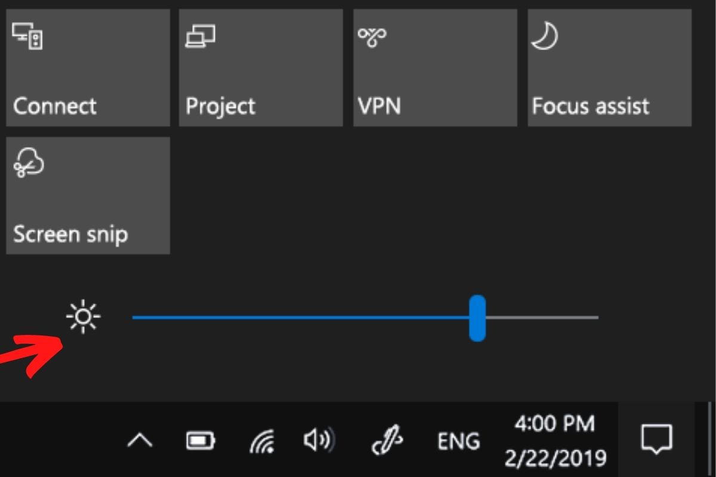Open the notifications Action Center icon

coord(658,441)
